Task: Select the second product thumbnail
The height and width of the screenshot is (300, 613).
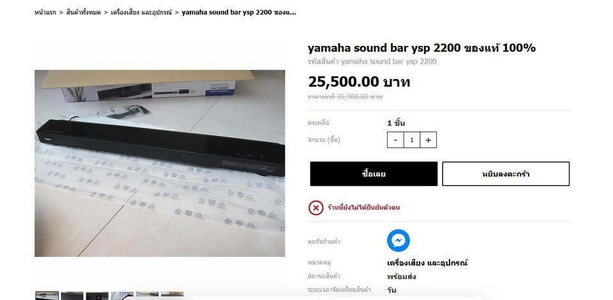Action: [x=72, y=296]
